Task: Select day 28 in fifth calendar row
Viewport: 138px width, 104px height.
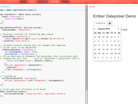Action: tap(111, 54)
